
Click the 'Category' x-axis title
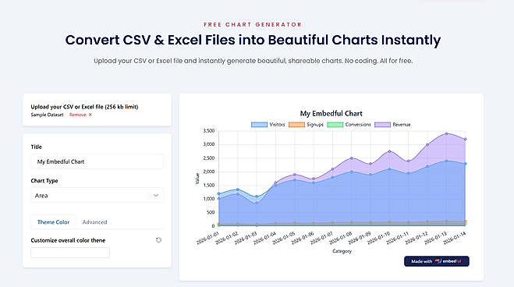tap(342, 251)
